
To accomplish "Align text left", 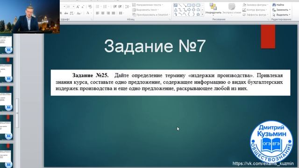I will [98, 13].
